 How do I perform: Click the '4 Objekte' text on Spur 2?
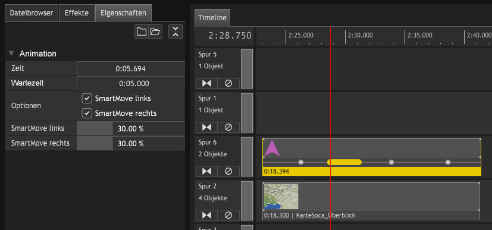213,198
